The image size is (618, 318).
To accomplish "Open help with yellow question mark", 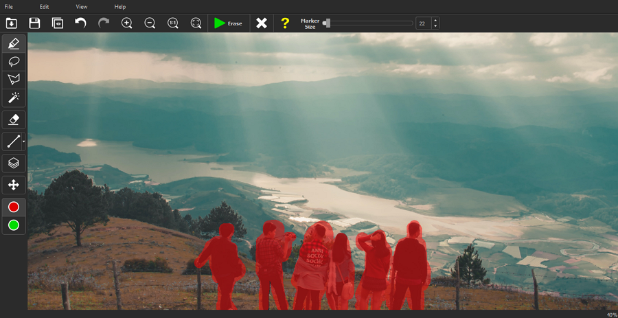I will coord(285,23).
